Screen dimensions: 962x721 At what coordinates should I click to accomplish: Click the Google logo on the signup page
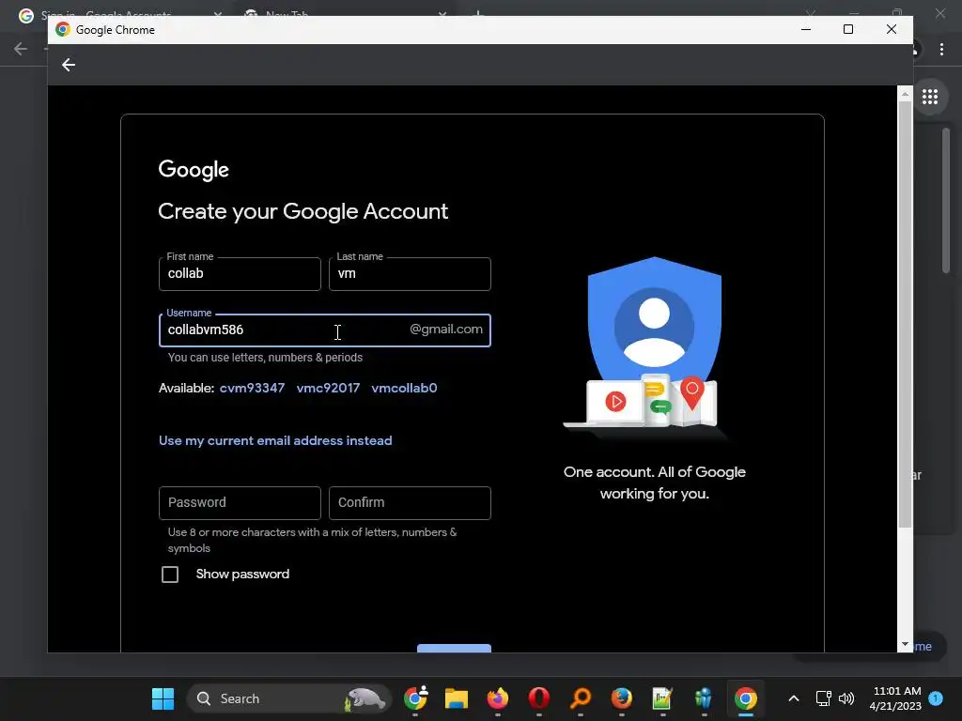[x=194, y=170]
